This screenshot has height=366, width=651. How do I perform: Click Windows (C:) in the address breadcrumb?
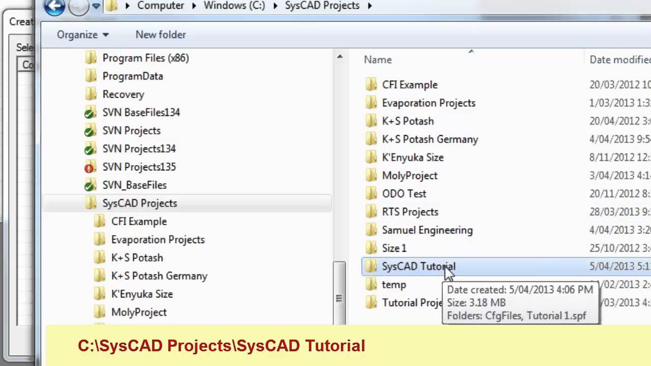coord(234,6)
